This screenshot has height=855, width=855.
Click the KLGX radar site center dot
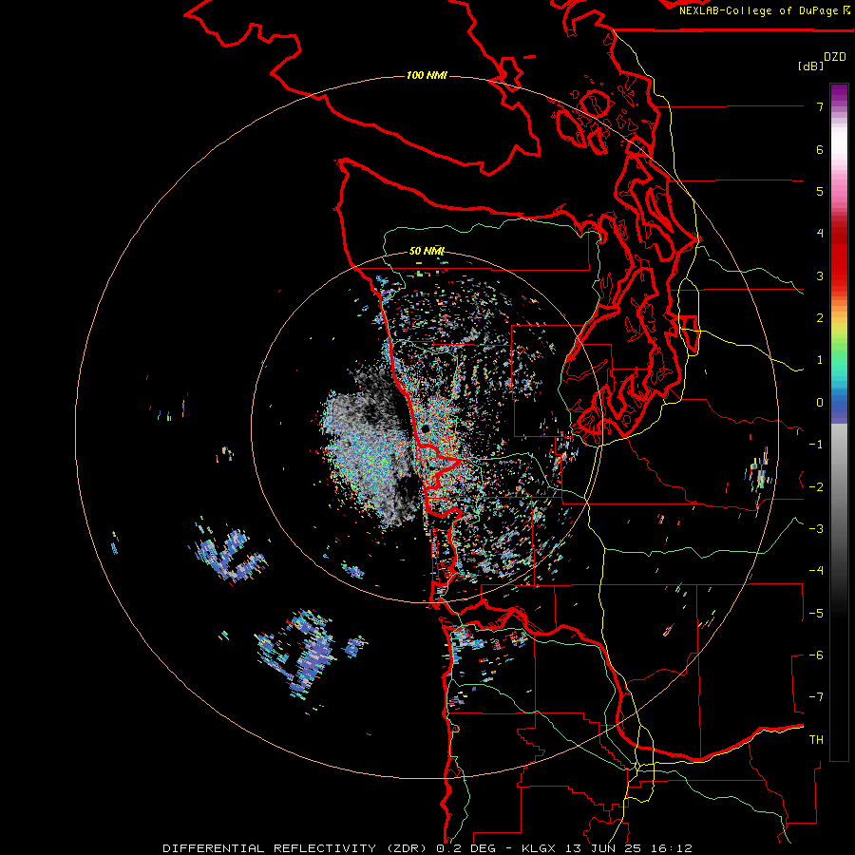pyautogui.click(x=425, y=429)
